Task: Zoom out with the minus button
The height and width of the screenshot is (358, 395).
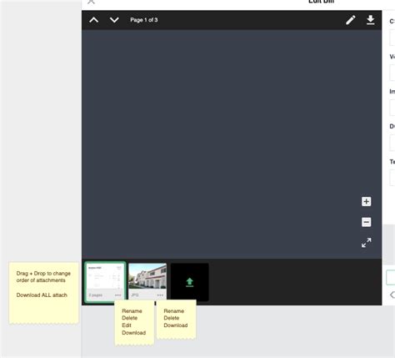Action: point(367,222)
